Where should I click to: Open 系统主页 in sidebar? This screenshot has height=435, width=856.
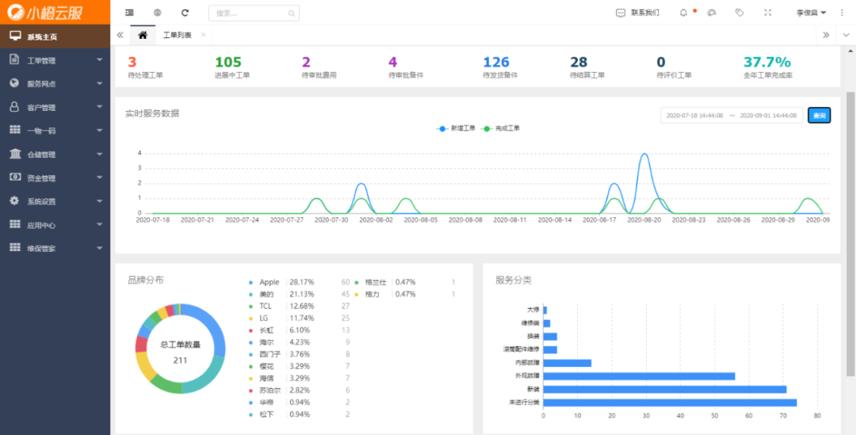[55, 36]
